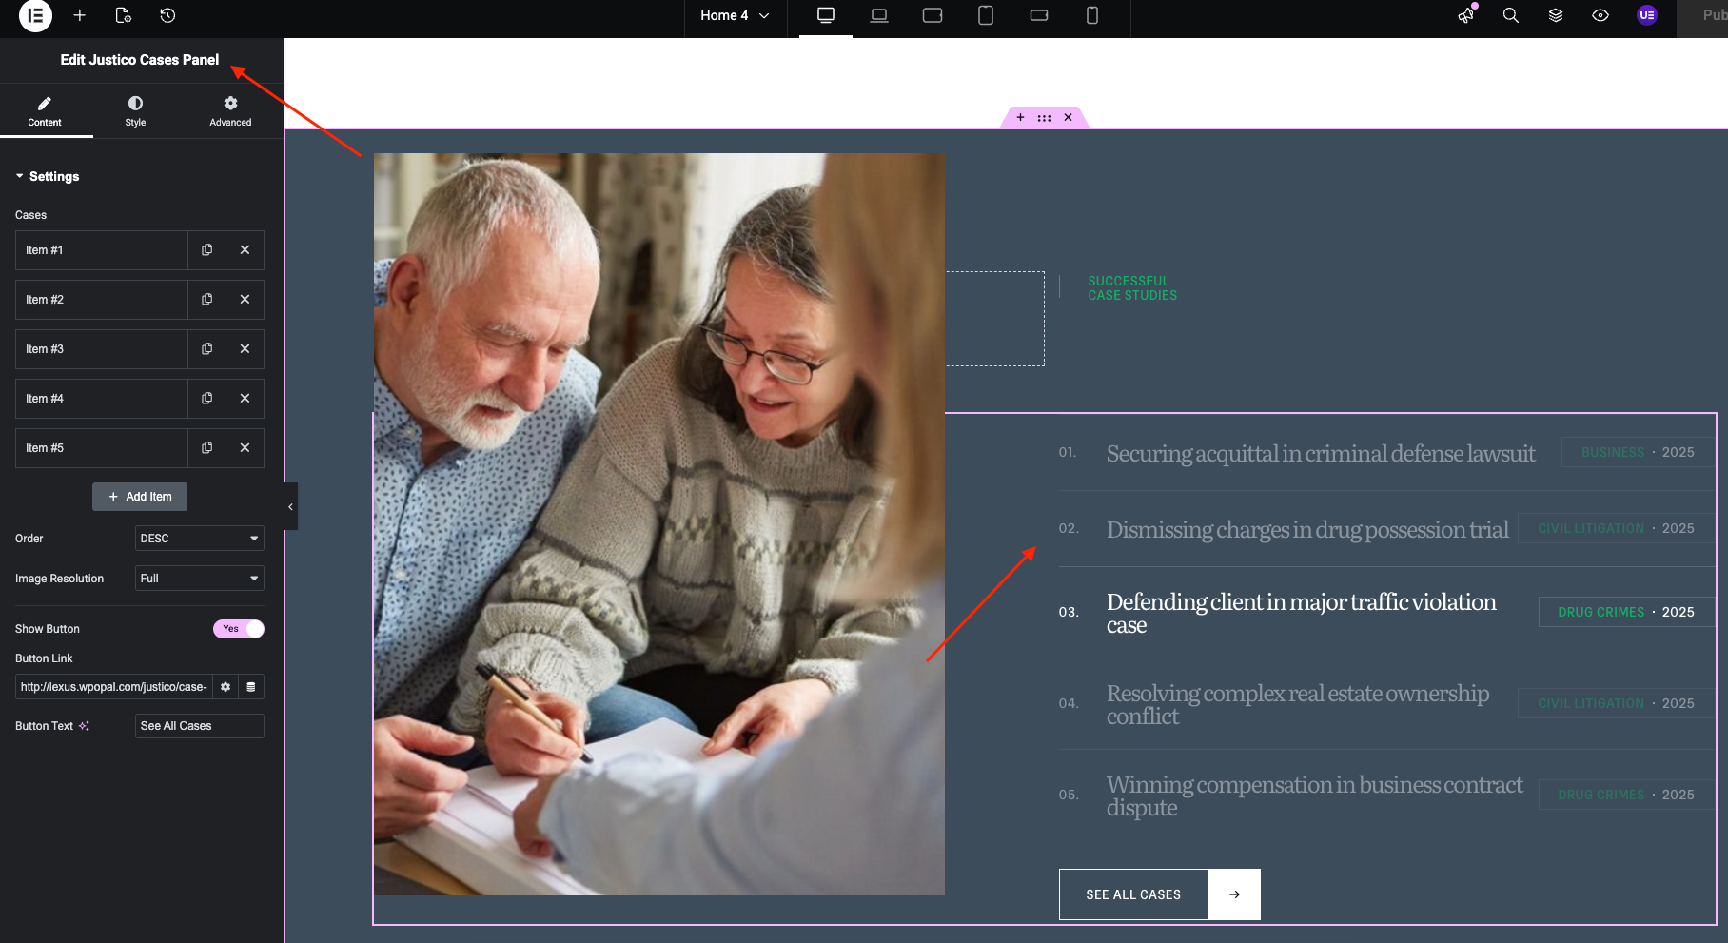This screenshot has height=943, width=1728.
Task: Open the Order dropdown
Action: pyautogui.click(x=199, y=539)
